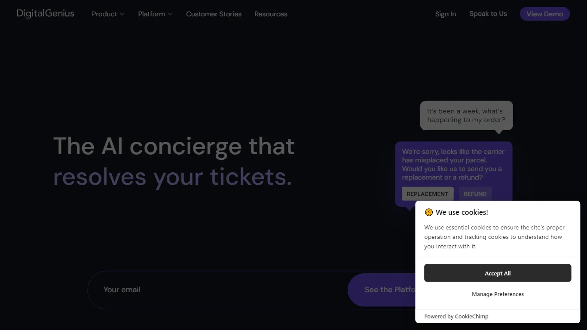587x330 pixels.
Task: Go to the Resources menu item
Action: coord(271,14)
